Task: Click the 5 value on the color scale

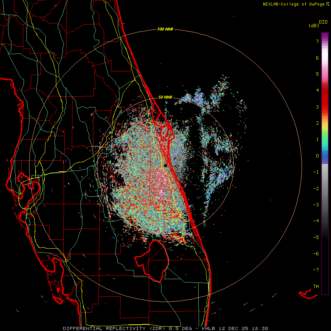Action: [317, 74]
